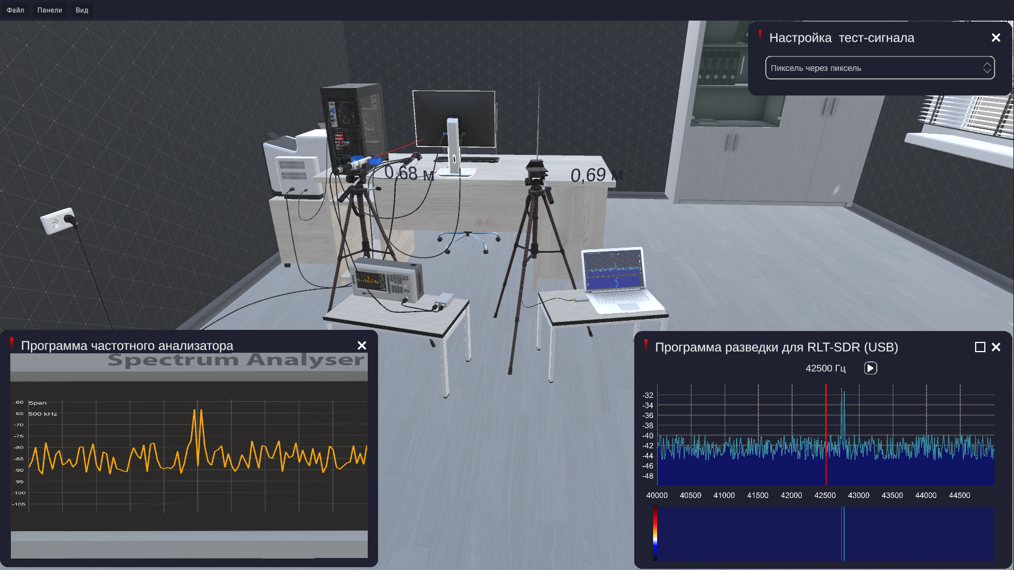Open the Панели menu
Screen dimensions: 1014x570
point(50,10)
